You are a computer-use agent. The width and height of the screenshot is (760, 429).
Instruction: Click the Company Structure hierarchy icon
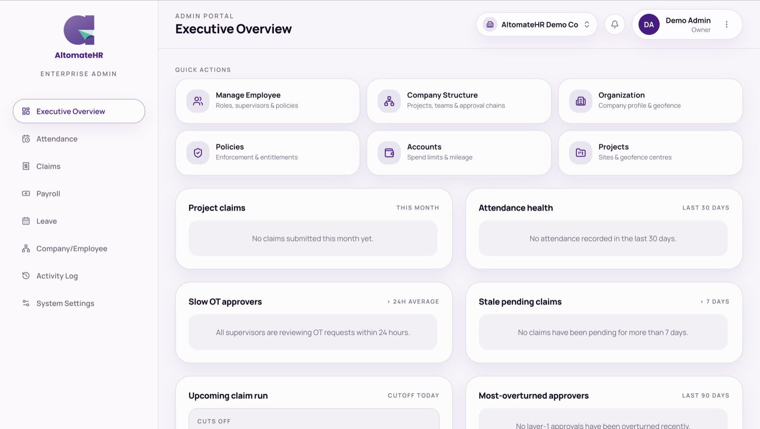click(389, 101)
